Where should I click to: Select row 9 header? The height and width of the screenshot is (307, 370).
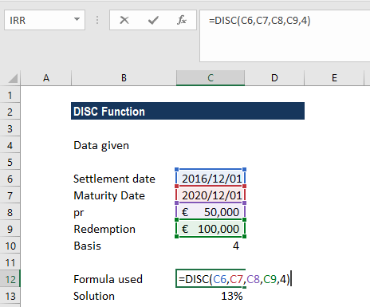point(10,229)
